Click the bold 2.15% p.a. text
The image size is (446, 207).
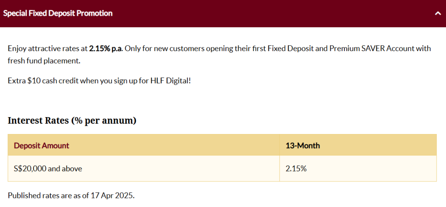tap(106, 49)
